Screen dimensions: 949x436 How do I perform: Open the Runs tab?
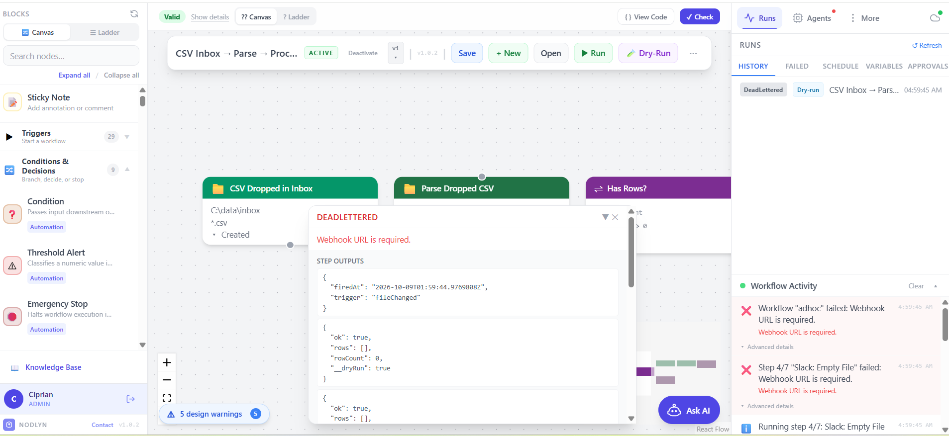click(x=760, y=18)
